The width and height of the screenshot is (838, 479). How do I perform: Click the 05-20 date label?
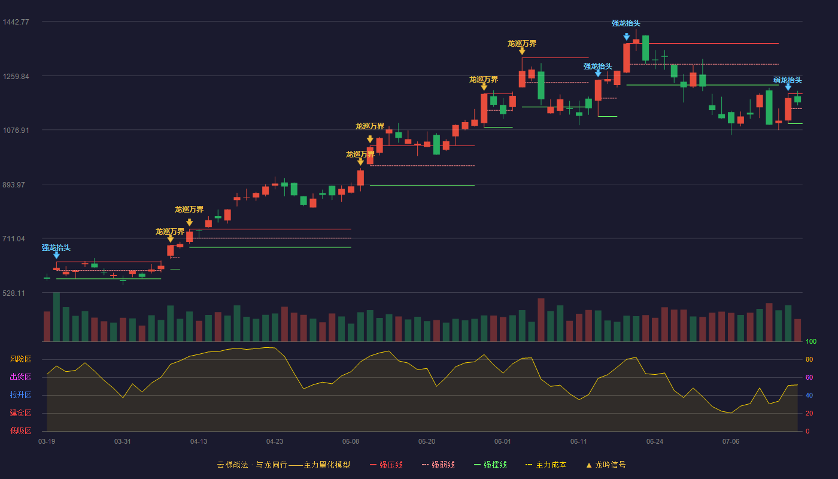coord(427,441)
